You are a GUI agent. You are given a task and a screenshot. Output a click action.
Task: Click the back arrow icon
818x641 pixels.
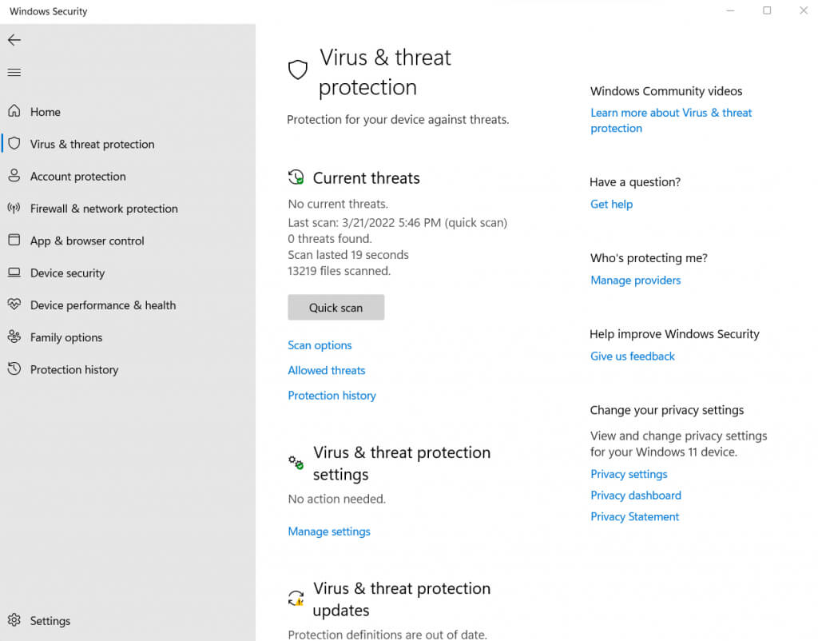point(14,40)
